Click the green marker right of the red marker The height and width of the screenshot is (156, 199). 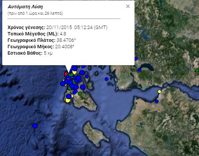coord(71,74)
